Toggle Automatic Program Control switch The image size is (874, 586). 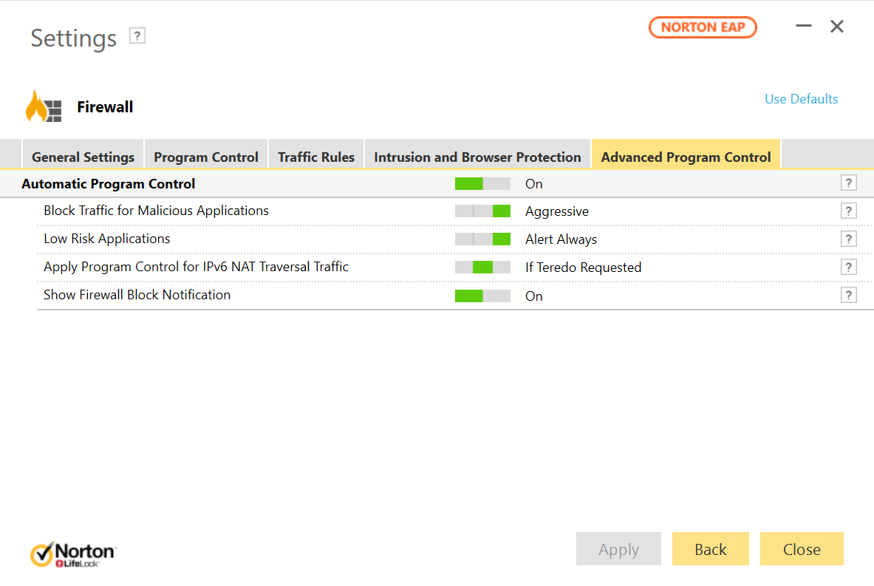point(482,183)
